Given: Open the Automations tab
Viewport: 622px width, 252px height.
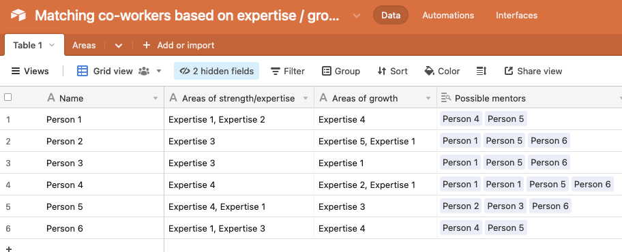Looking at the screenshot, I should (448, 16).
